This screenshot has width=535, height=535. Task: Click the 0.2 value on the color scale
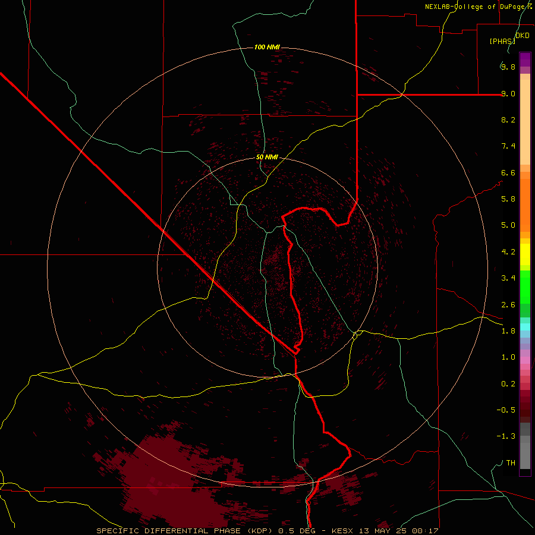[x=508, y=384]
